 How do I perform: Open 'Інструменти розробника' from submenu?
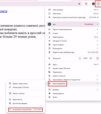click(x=25, y=109)
